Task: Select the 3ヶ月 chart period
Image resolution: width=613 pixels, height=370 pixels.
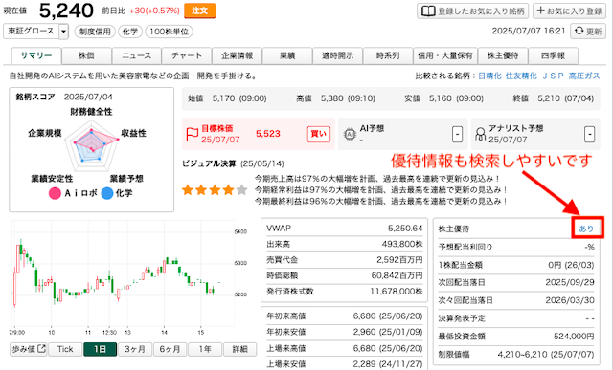Action: [135, 349]
